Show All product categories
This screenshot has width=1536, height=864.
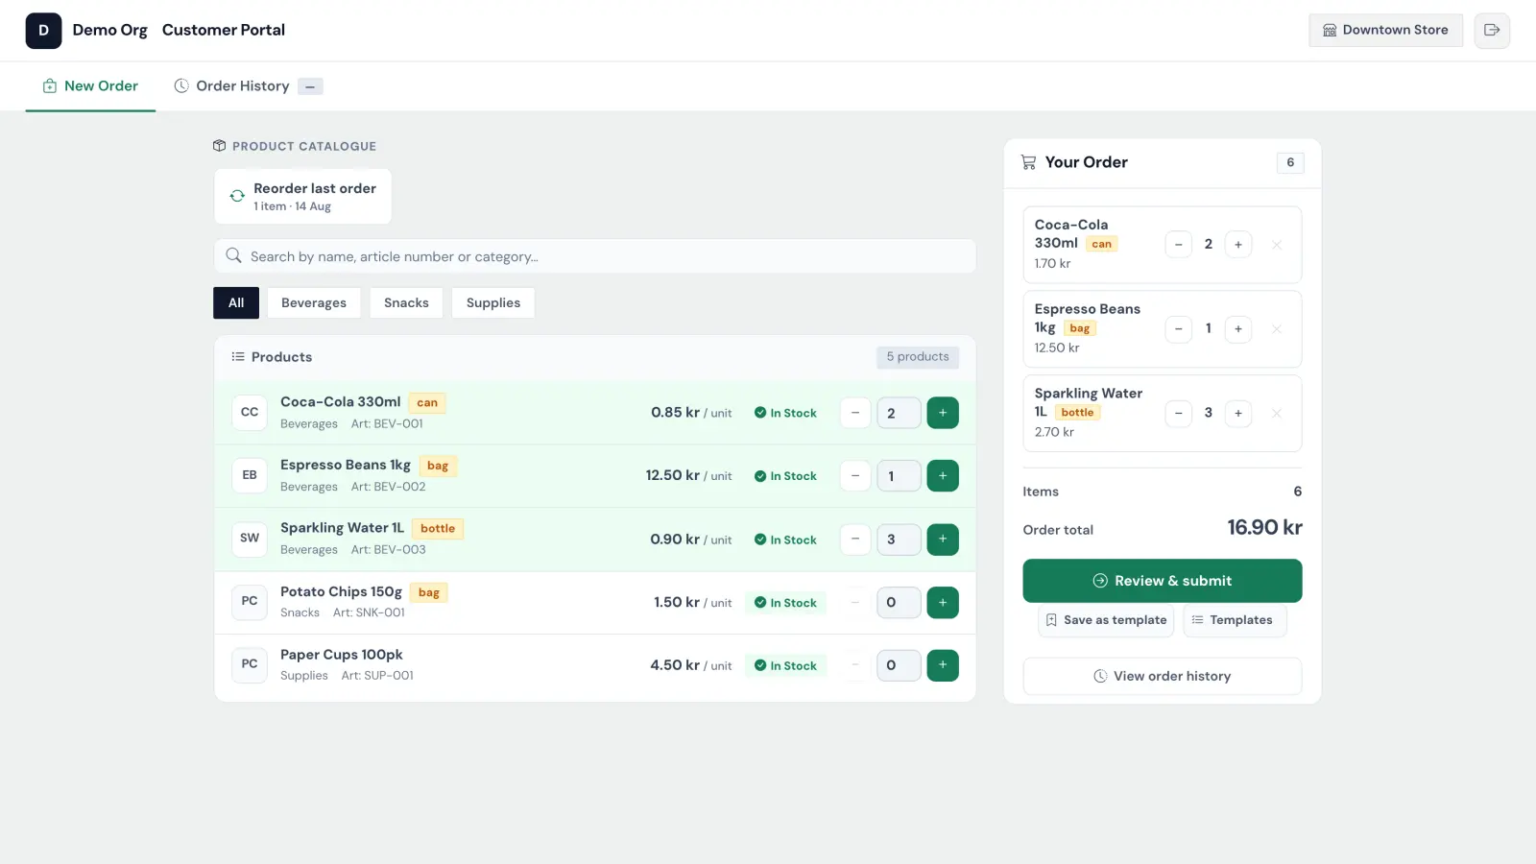236,303
